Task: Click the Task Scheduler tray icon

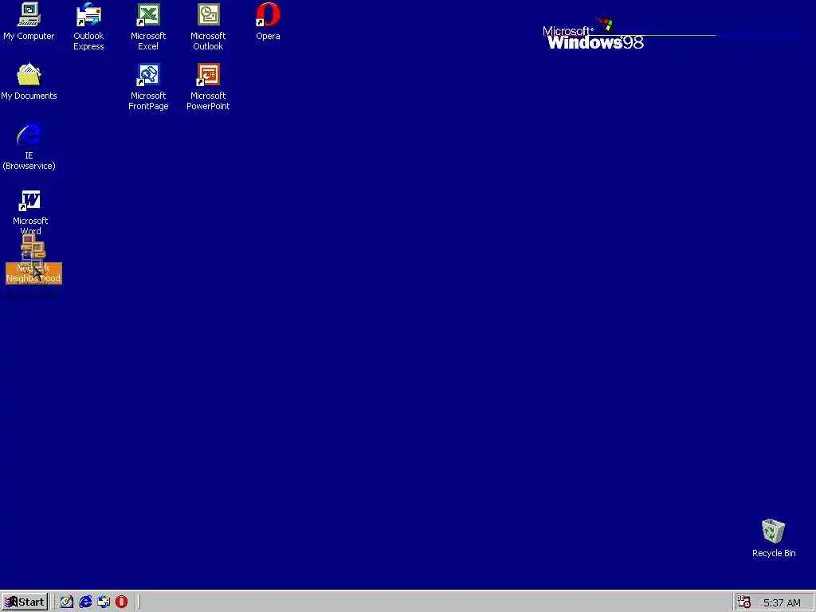Action: [743, 602]
